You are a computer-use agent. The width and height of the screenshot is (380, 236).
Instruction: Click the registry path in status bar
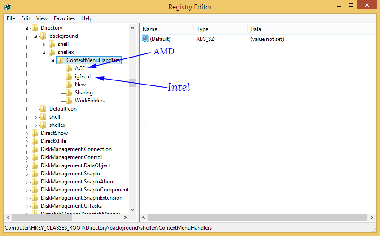(x=108, y=228)
